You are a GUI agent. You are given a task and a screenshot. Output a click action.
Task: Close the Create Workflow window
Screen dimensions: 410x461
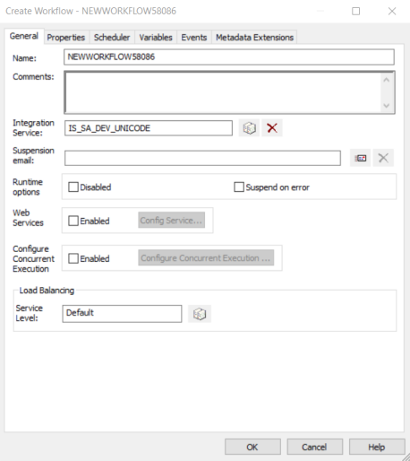(x=392, y=12)
